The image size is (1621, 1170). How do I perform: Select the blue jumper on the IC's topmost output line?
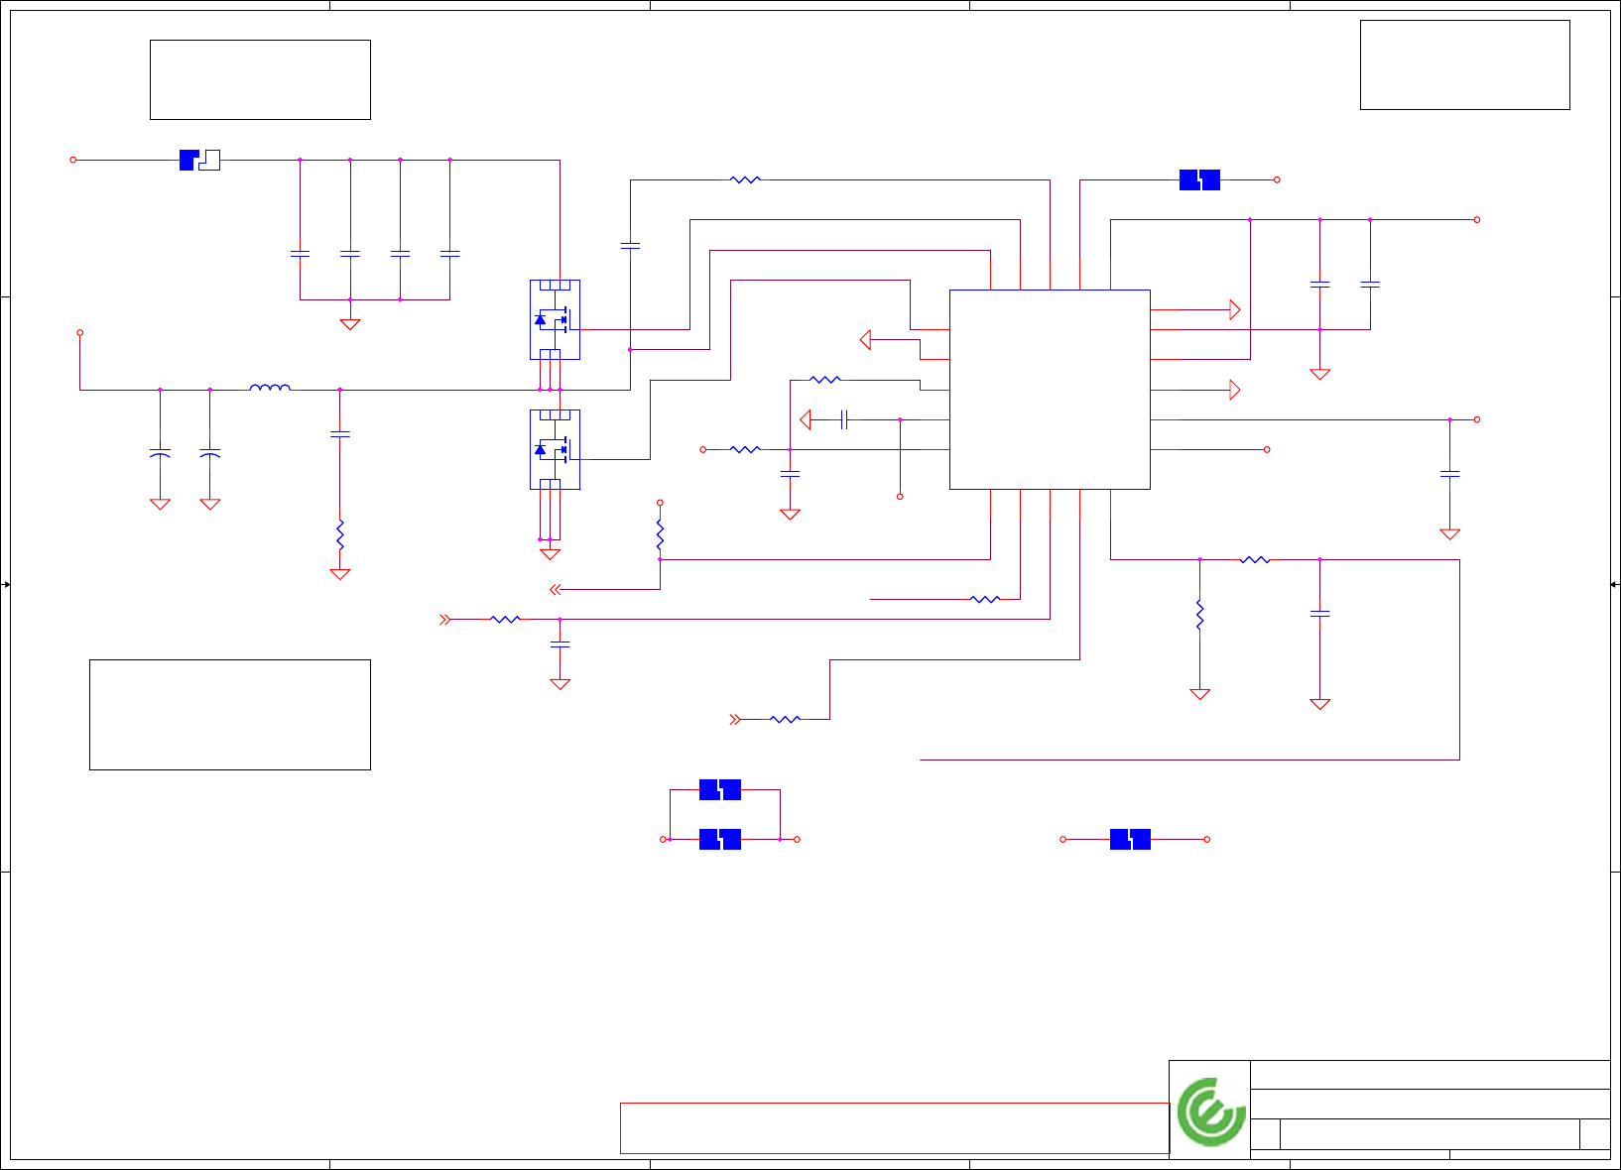point(1199,179)
